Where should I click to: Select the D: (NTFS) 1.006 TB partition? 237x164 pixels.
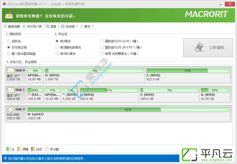pyautogui.click(x=94, y=75)
